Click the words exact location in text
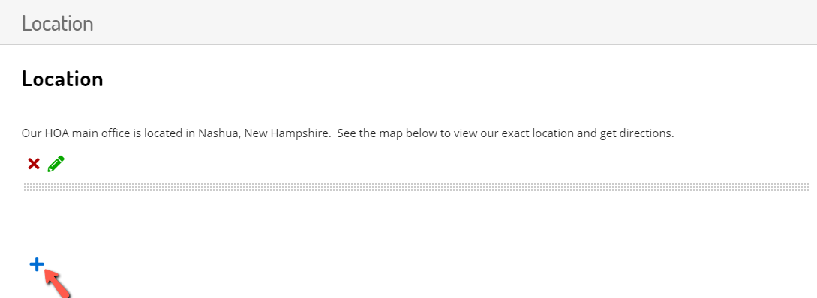This screenshot has width=817, height=298. (537, 133)
